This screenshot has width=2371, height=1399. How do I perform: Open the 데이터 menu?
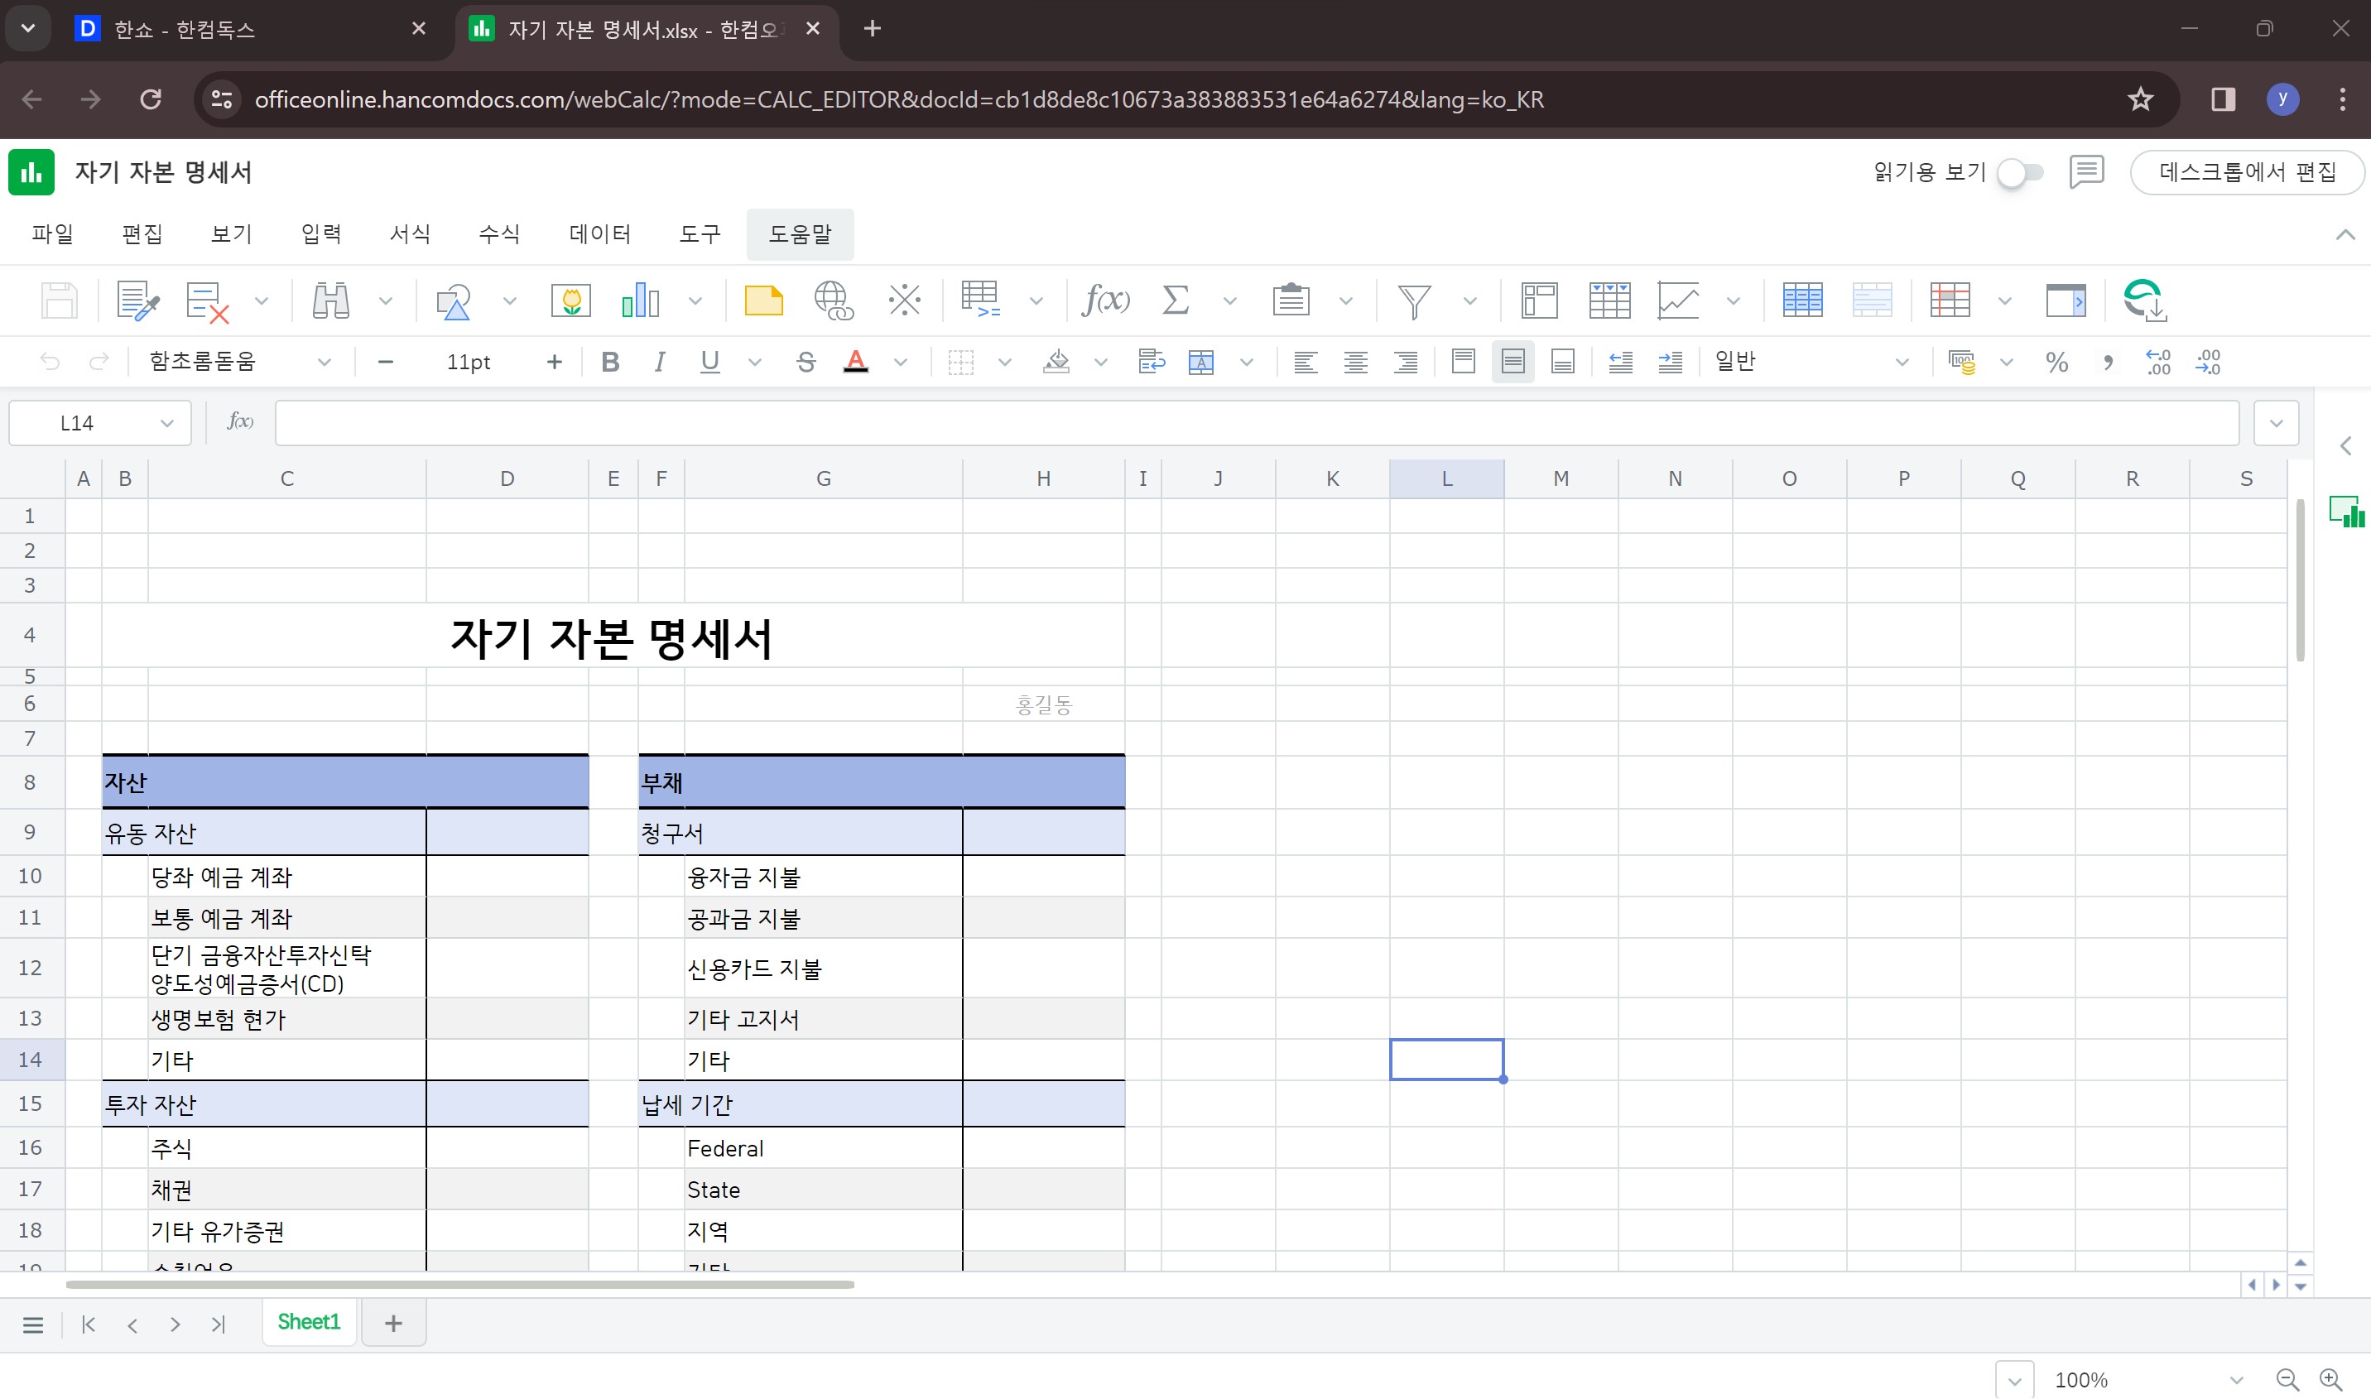coord(599,233)
